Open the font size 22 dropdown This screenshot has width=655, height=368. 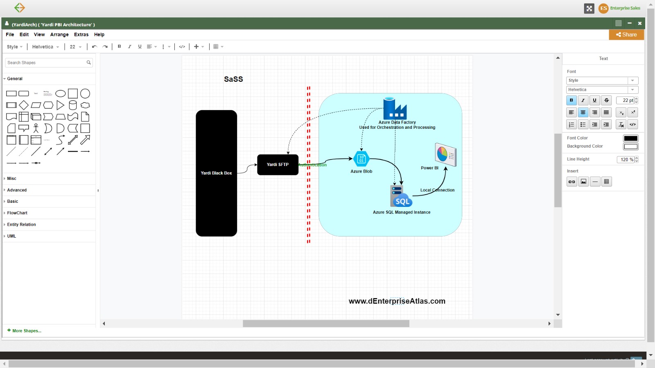76,47
